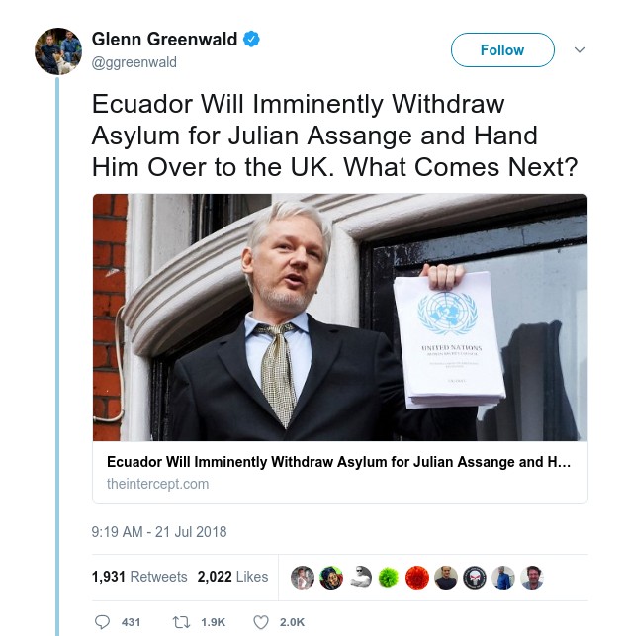Click the blue verified badge

click(251, 39)
